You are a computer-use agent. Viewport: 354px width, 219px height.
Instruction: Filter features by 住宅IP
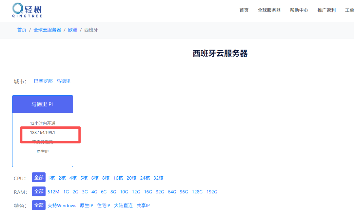[x=104, y=206]
